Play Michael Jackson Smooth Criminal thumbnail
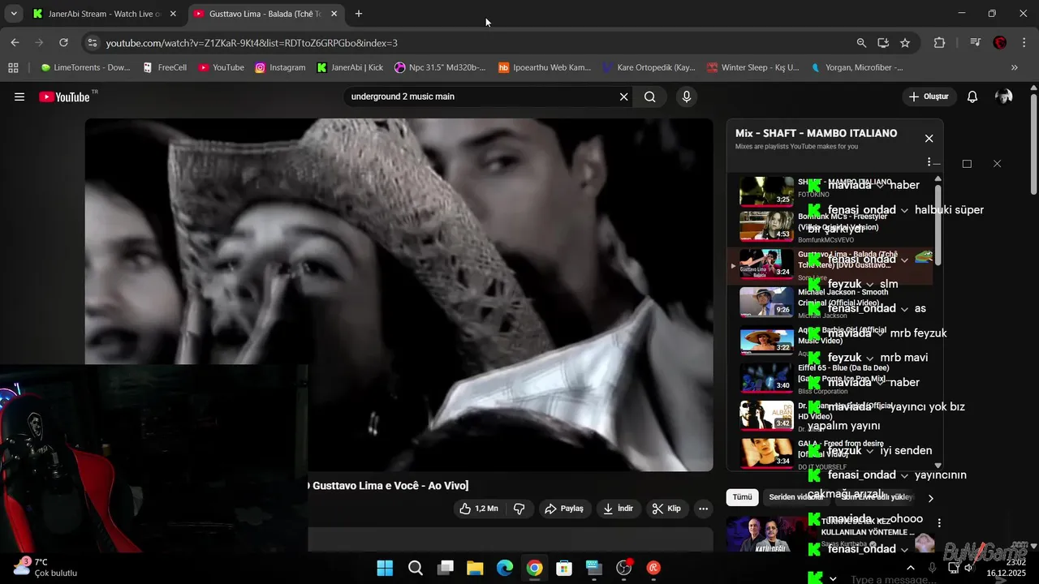1039x584 pixels. pos(766,302)
